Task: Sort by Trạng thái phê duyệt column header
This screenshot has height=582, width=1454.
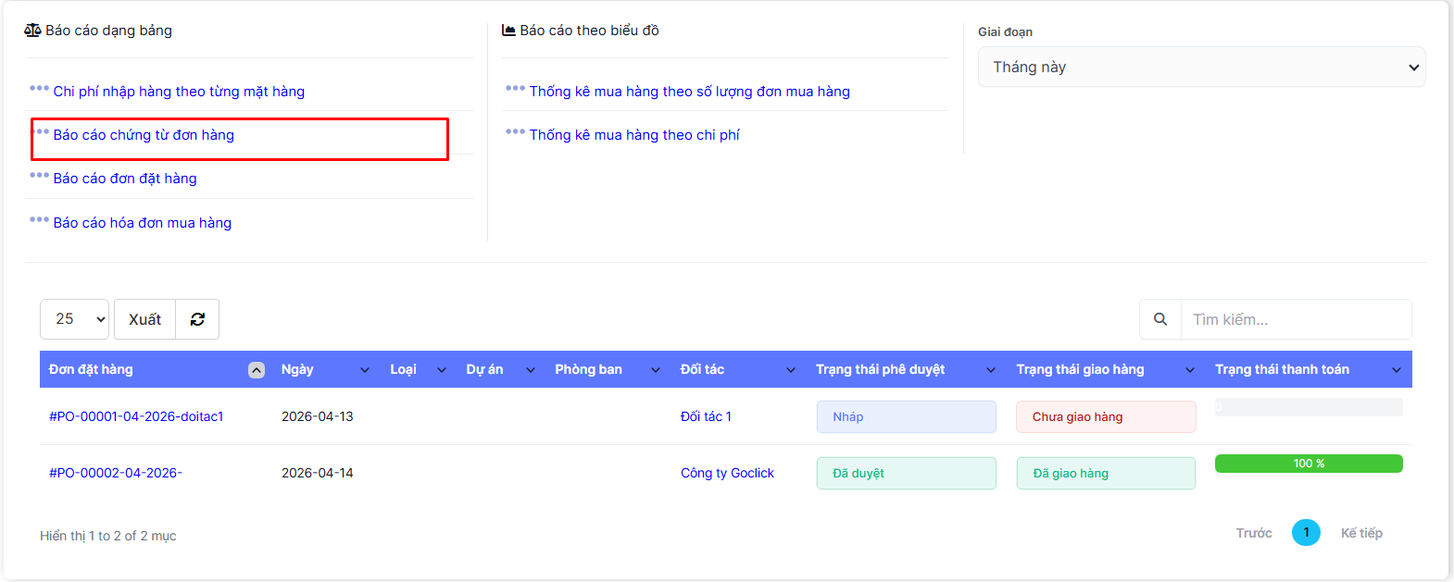Action: click(880, 369)
